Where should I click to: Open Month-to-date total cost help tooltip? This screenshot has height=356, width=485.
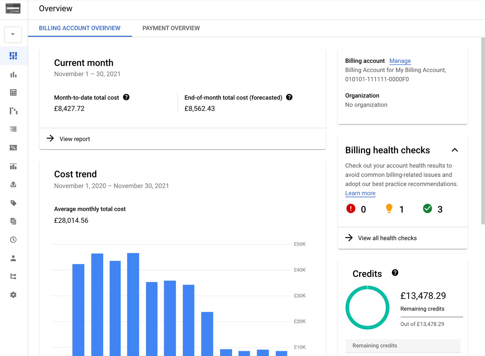click(x=126, y=97)
